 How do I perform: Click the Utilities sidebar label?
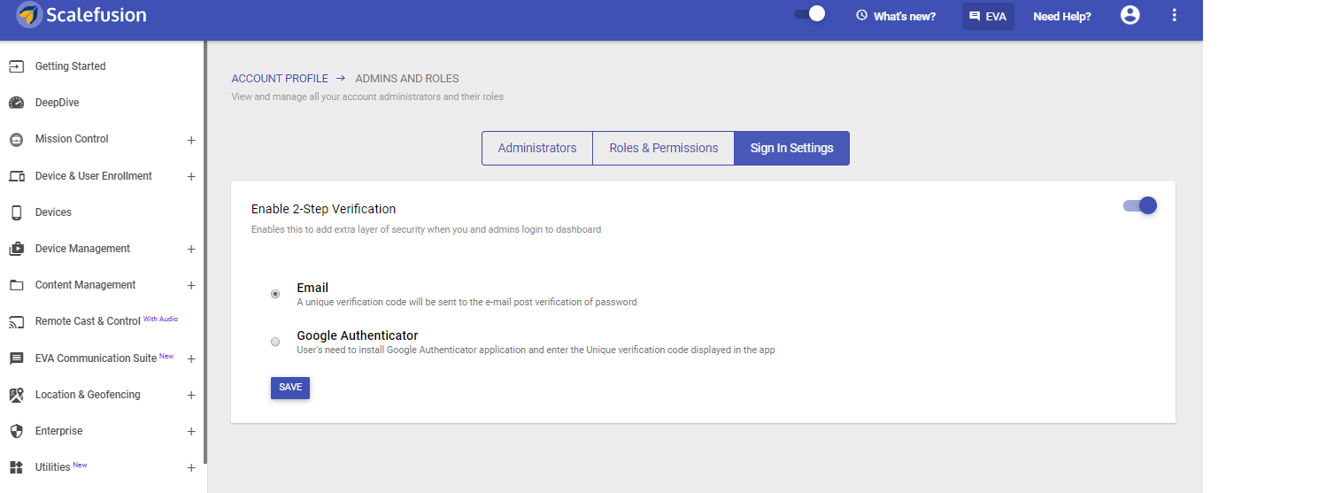point(52,467)
